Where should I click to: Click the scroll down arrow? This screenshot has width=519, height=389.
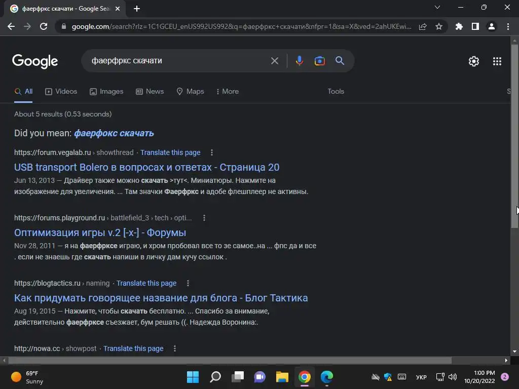tap(514, 352)
